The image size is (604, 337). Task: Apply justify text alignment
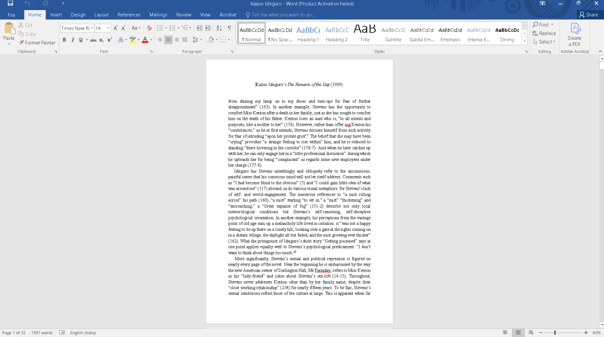(x=185, y=40)
